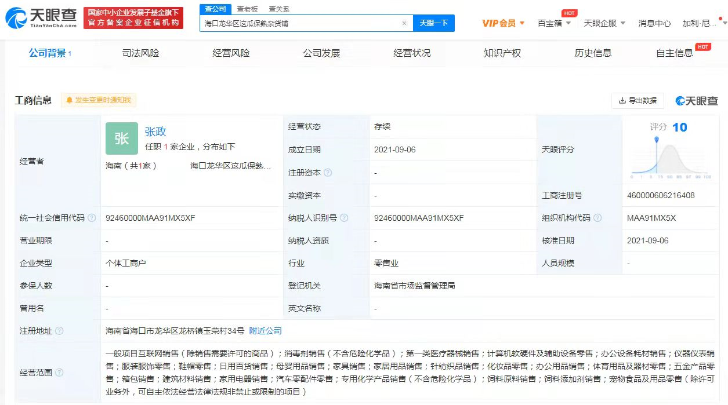
Task: Select the 查老板 search tab
Action: pyautogui.click(x=247, y=9)
